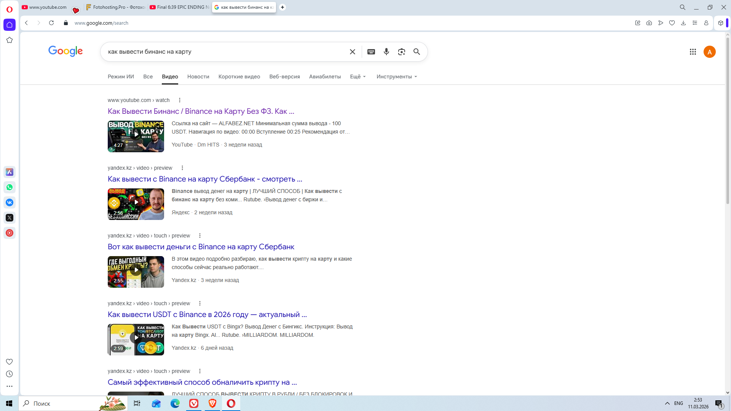Open Google apps grid icon
The image size is (731, 411).
coord(693,52)
